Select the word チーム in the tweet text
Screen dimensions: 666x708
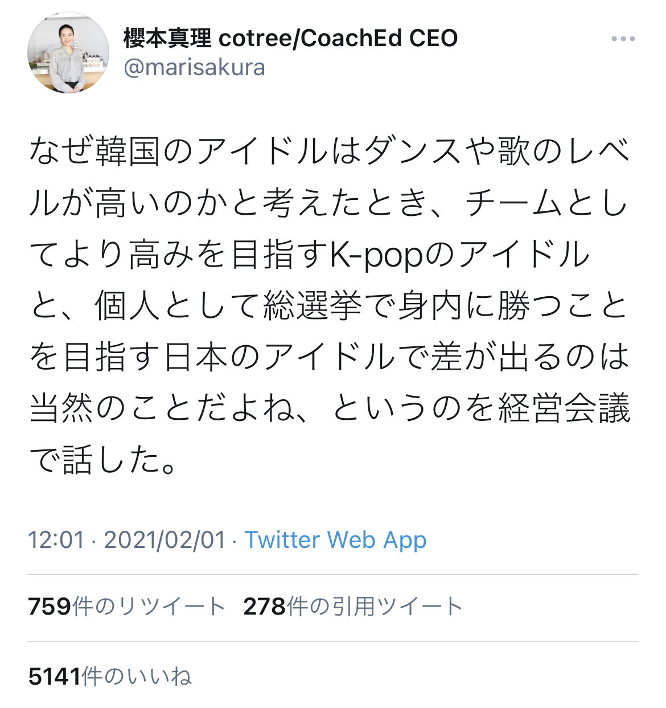(x=513, y=204)
